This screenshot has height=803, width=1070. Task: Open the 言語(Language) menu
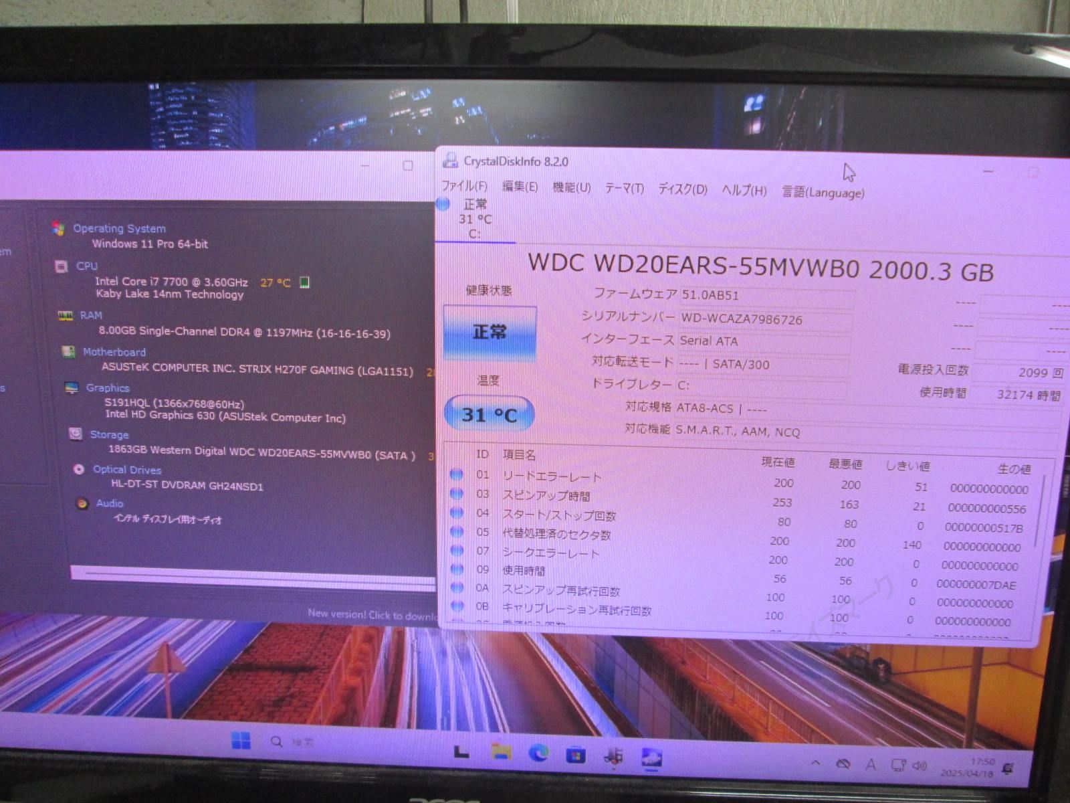(x=823, y=192)
